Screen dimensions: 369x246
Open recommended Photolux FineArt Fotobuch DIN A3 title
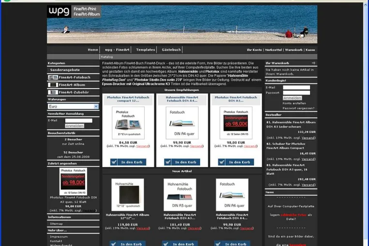tap(236, 99)
